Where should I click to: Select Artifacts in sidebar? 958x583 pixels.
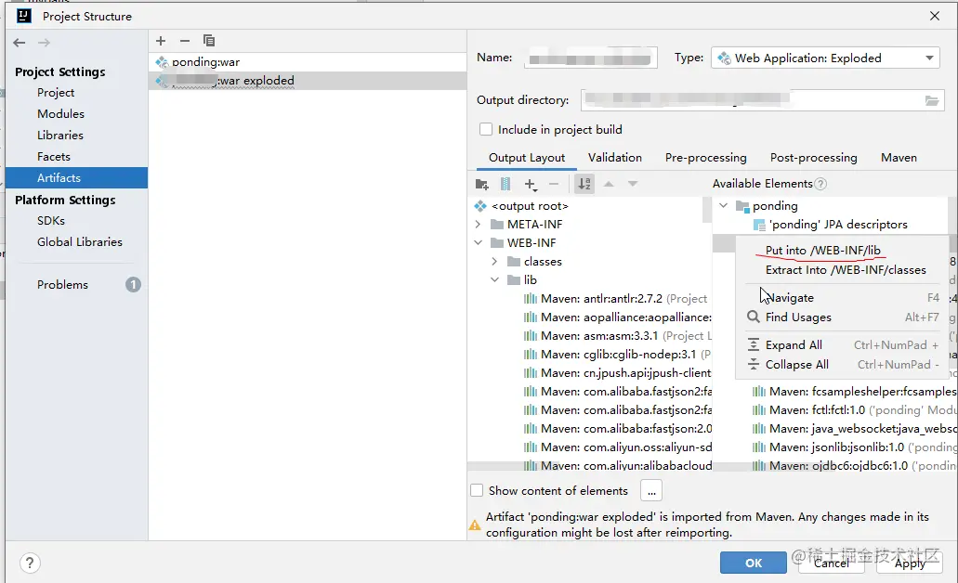coord(76,178)
